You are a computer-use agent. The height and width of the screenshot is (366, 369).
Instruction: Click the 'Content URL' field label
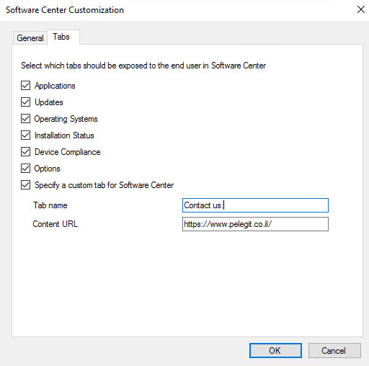[55, 224]
